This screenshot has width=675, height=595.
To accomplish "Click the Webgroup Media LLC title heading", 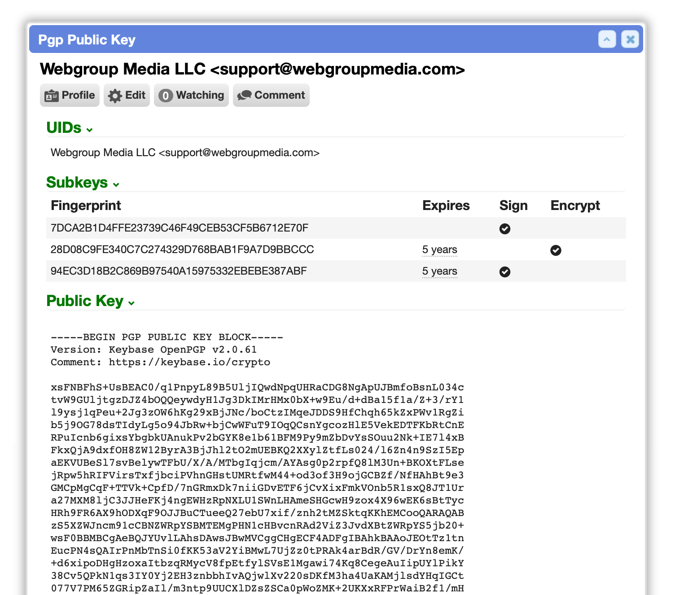I will (x=252, y=69).
